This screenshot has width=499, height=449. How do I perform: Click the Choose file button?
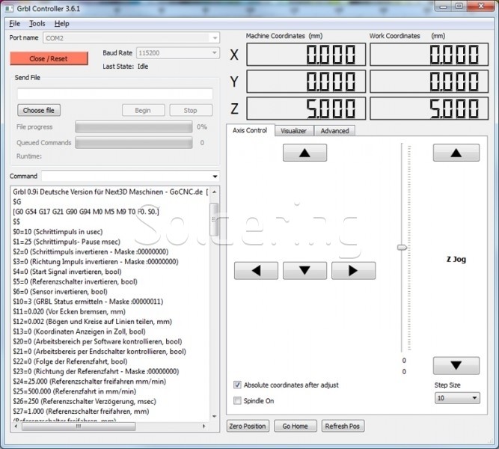point(38,110)
